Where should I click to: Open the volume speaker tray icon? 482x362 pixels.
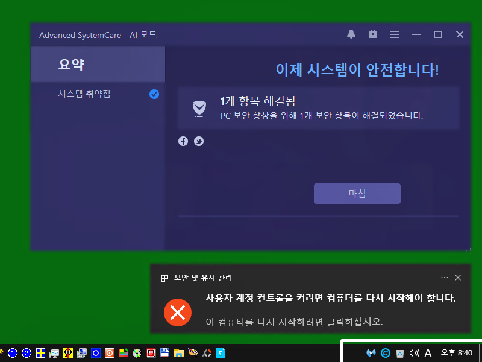414,353
